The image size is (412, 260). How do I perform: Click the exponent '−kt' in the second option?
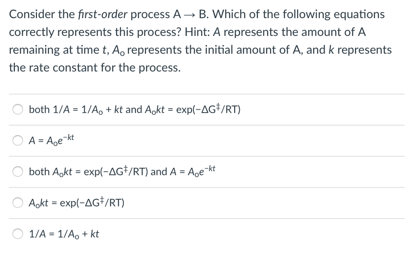click(x=70, y=137)
